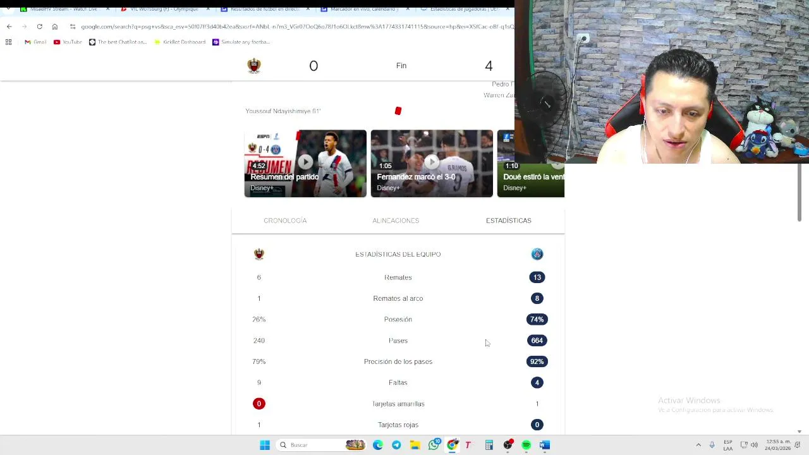Viewport: 809px width, 455px height.
Task: Go back to the previous page
Action: point(9,27)
